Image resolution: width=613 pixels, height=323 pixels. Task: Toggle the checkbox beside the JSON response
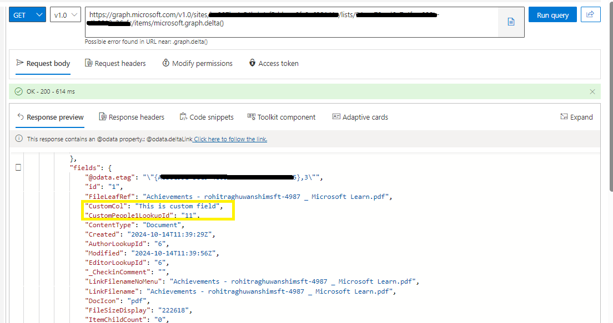[18, 166]
